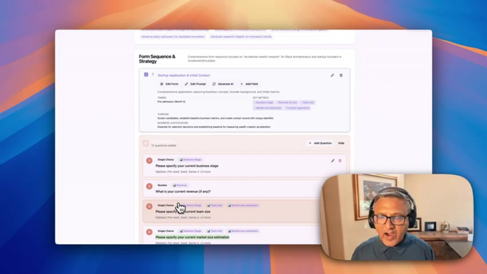
Task: Uncheck the Startup Application & Initial Contact checkbox
Action: tap(146, 74)
